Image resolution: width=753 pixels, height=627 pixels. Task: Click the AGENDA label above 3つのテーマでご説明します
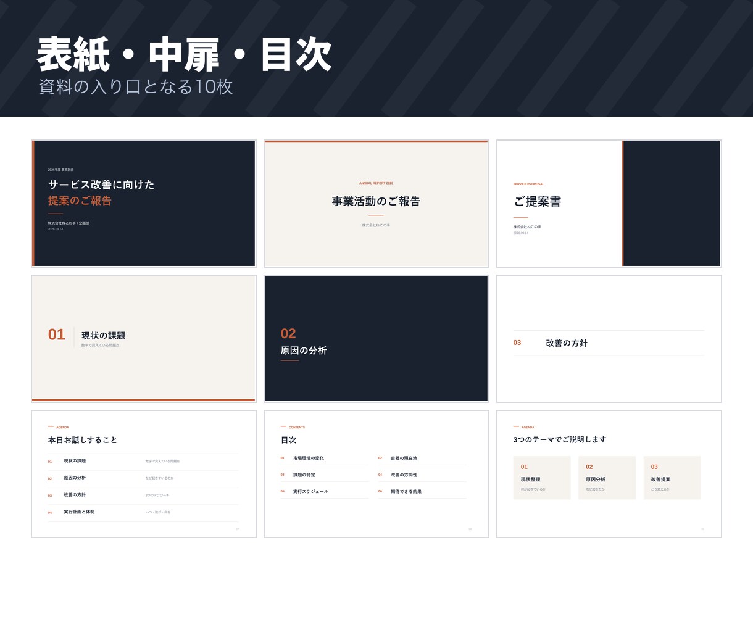click(528, 428)
